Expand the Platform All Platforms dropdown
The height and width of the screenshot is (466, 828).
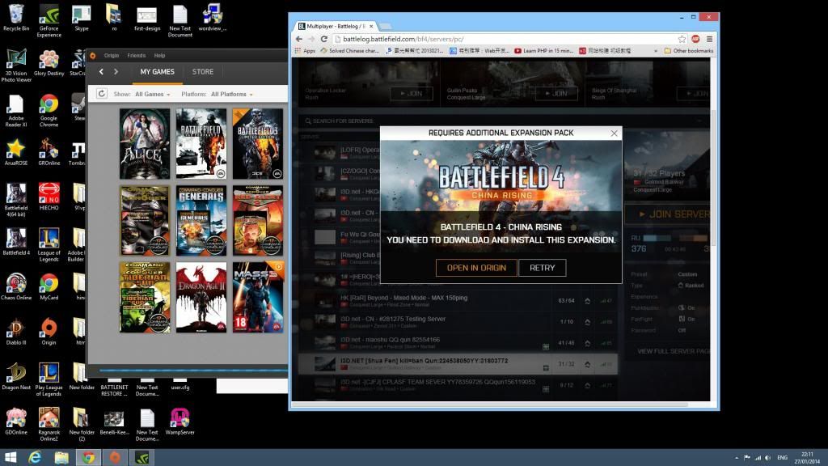232,94
